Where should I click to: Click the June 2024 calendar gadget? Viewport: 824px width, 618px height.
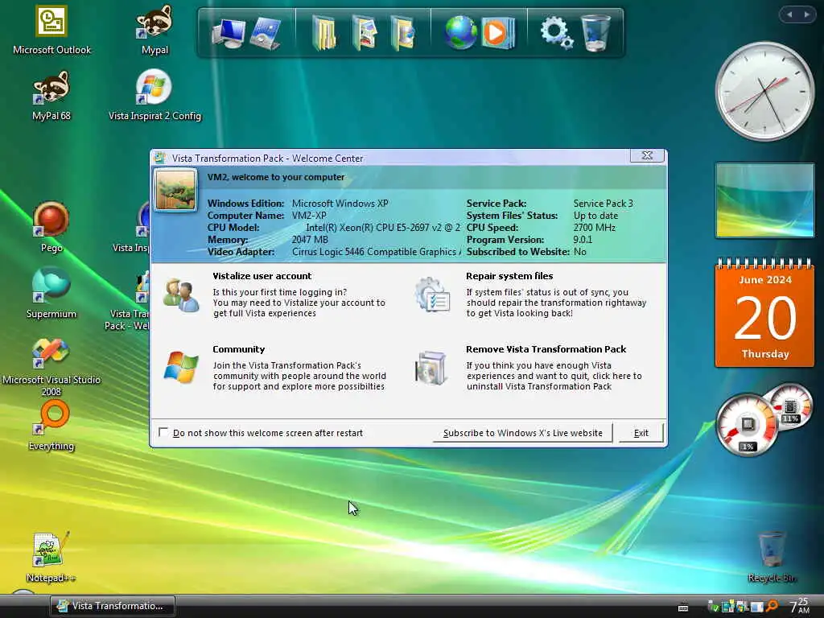pyautogui.click(x=764, y=311)
